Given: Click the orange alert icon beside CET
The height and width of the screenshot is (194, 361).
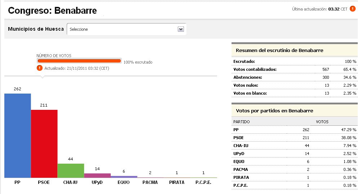Looking at the screenshot, I should click(x=353, y=9).
